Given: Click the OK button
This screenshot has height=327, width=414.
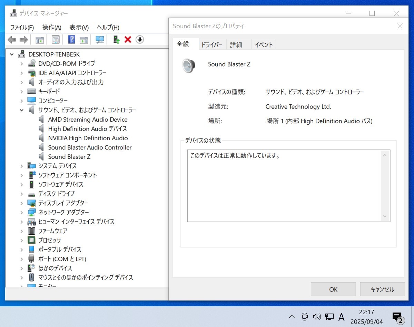Looking at the screenshot, I should click(x=333, y=289).
